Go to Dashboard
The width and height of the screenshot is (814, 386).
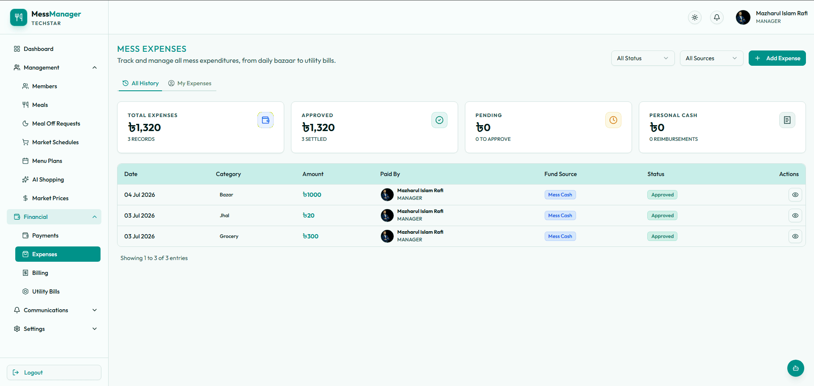coord(54,49)
